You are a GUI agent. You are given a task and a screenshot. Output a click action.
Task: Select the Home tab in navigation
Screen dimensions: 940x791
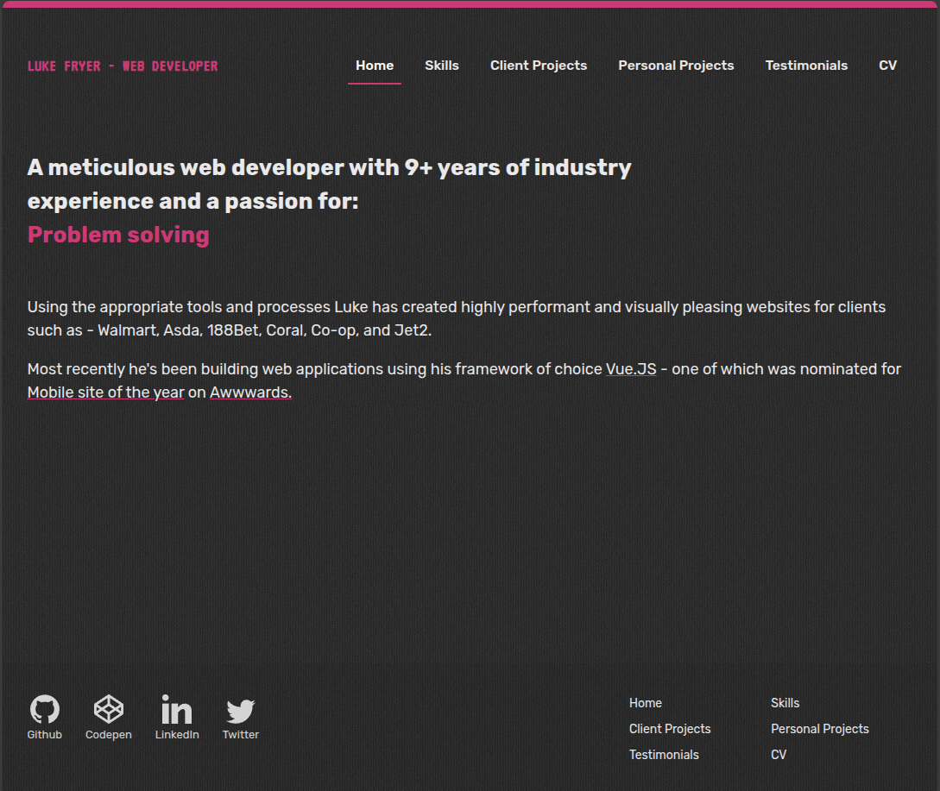[374, 65]
